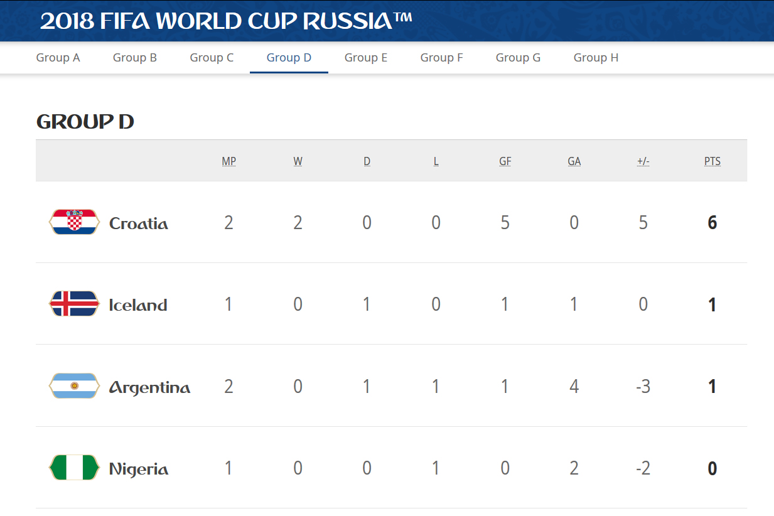Select the Group C tab
The height and width of the screenshot is (516, 774).
[x=212, y=58]
